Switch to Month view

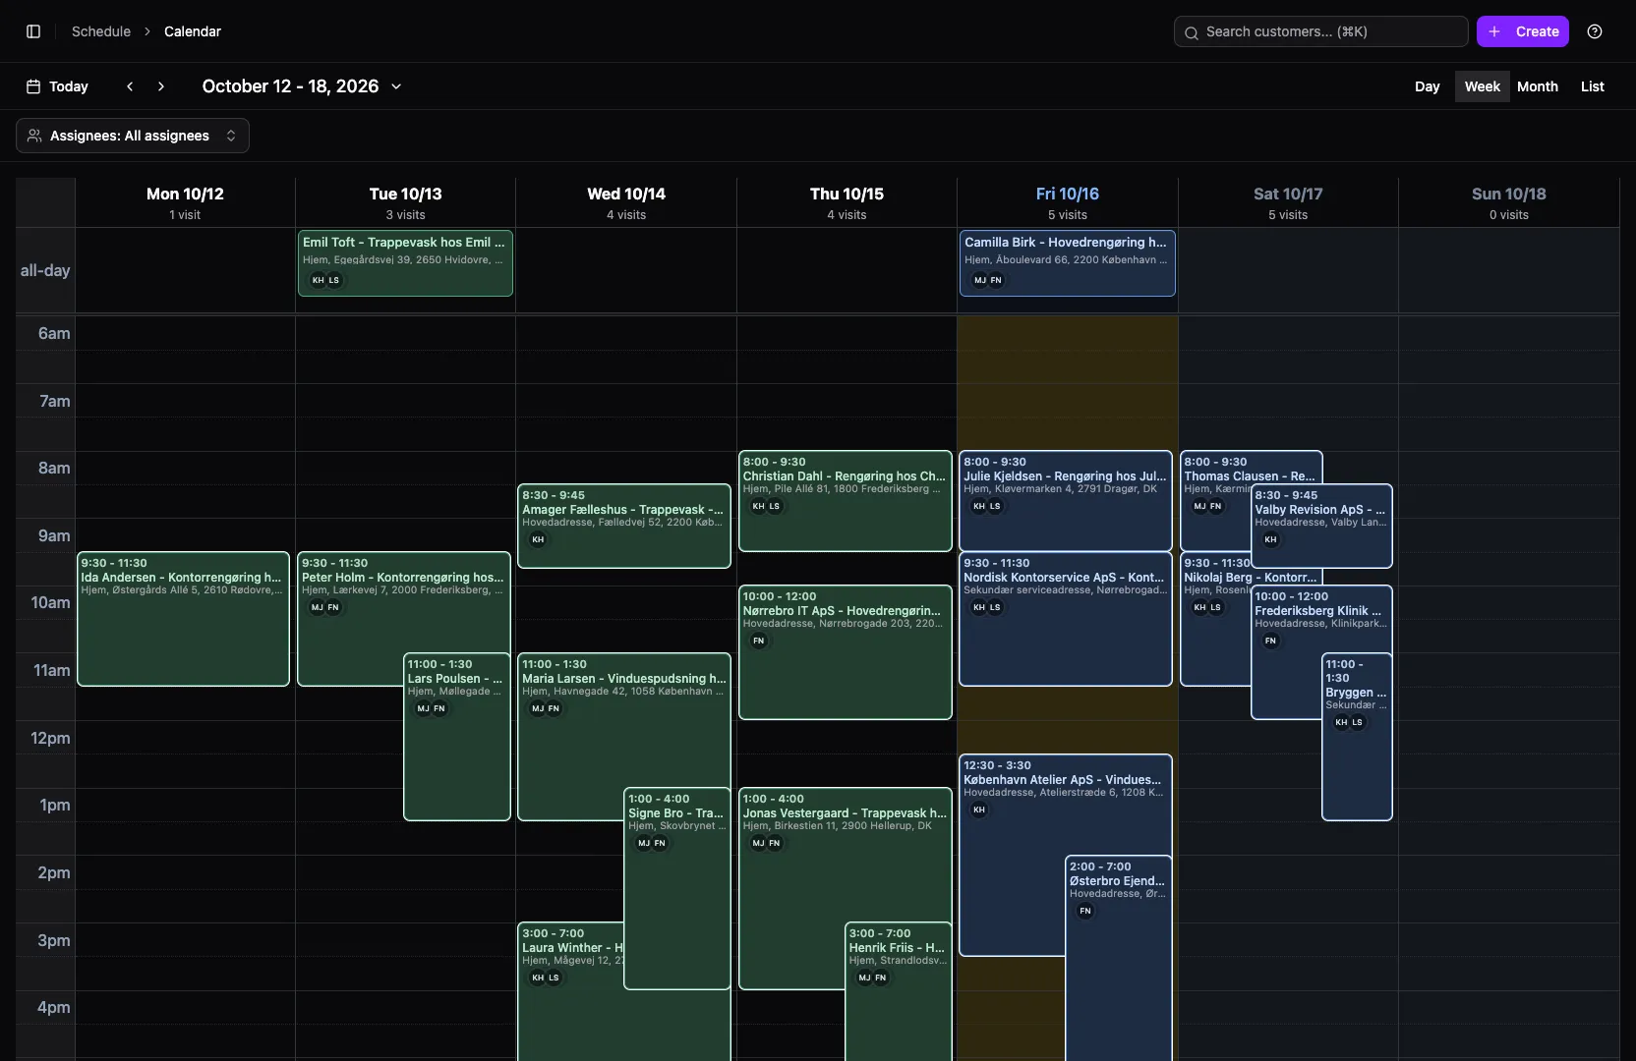click(x=1537, y=86)
